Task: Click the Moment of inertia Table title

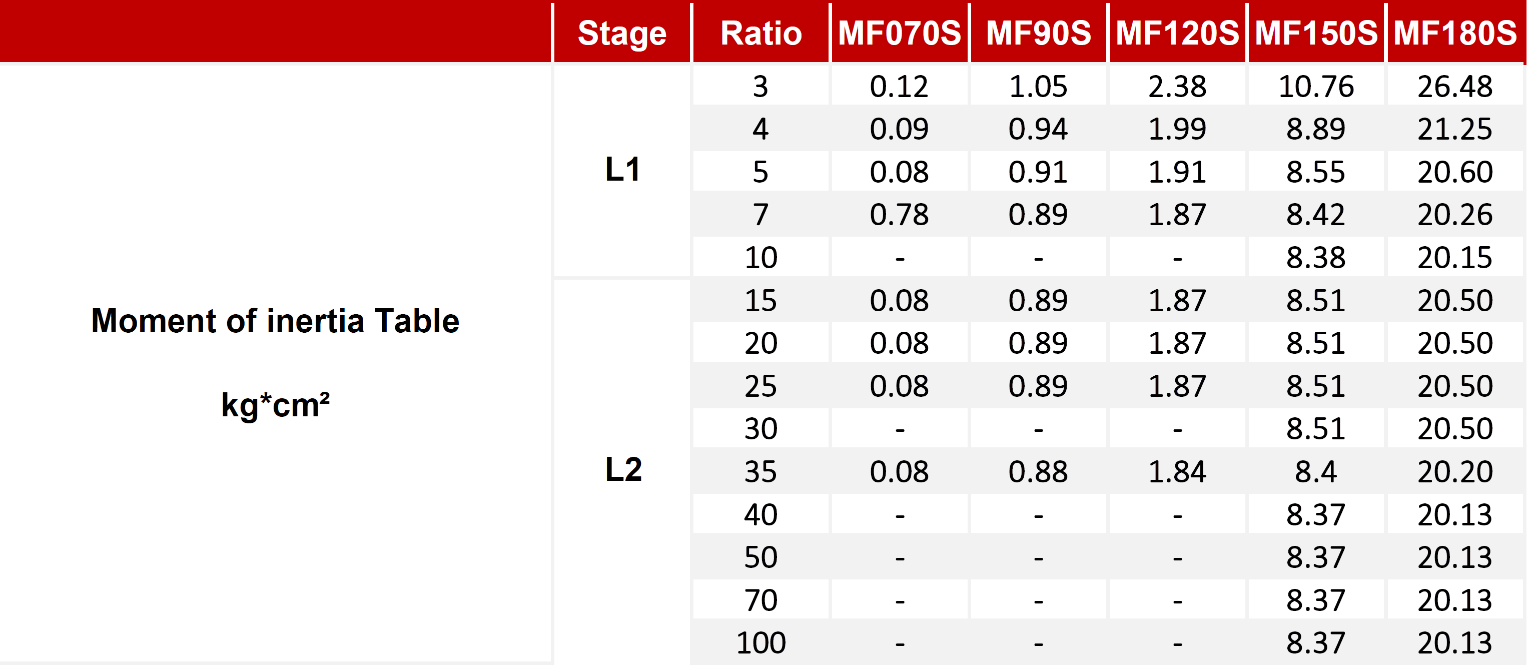Action: (x=275, y=321)
